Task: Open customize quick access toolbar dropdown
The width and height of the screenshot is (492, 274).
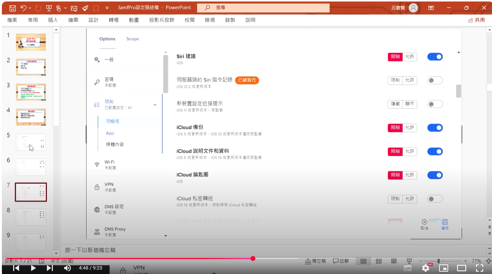Action: click(x=107, y=8)
